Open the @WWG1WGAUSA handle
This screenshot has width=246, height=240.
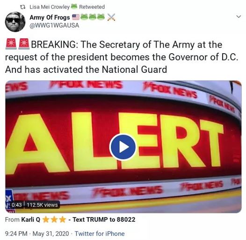point(54,25)
